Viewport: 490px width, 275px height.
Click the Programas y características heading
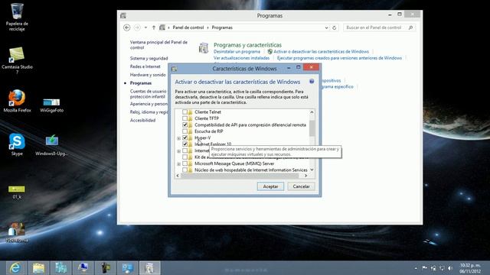point(247,45)
